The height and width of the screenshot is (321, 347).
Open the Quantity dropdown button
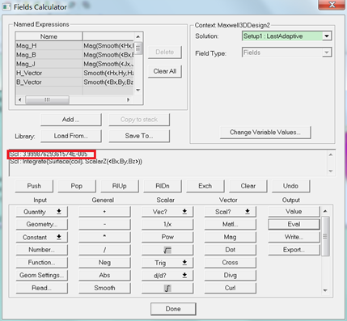click(x=42, y=212)
